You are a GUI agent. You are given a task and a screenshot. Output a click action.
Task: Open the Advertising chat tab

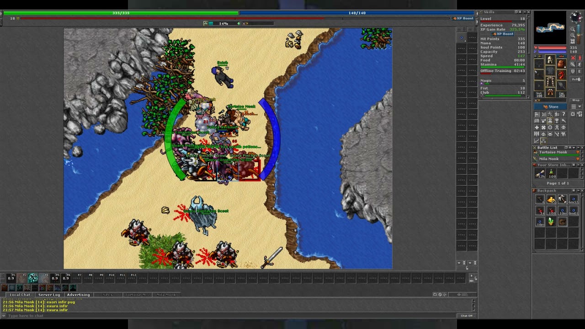pyautogui.click(x=78, y=295)
